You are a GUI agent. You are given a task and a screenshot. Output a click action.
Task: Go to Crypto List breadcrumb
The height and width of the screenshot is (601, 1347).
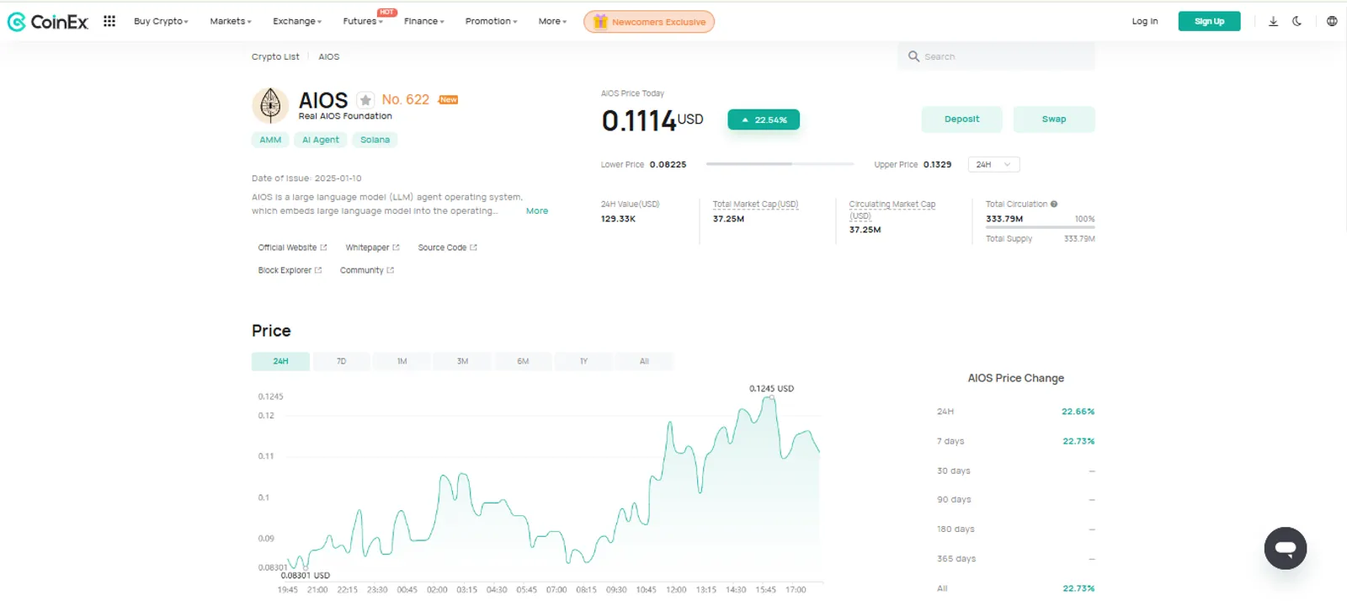(x=275, y=56)
